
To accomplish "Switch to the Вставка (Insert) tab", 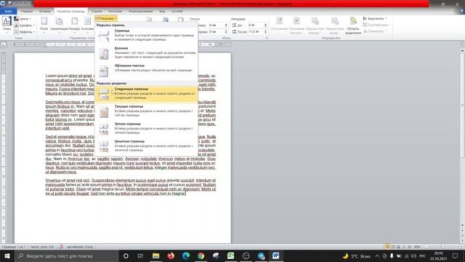I will pyautogui.click(x=45, y=11).
